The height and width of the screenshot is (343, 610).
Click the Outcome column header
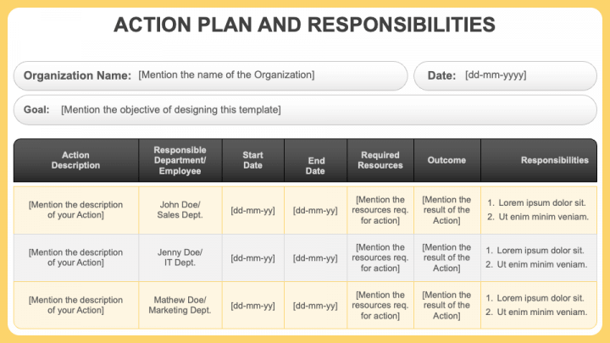coord(447,160)
